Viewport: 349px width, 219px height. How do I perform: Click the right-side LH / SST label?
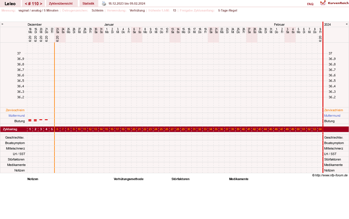click(330, 154)
